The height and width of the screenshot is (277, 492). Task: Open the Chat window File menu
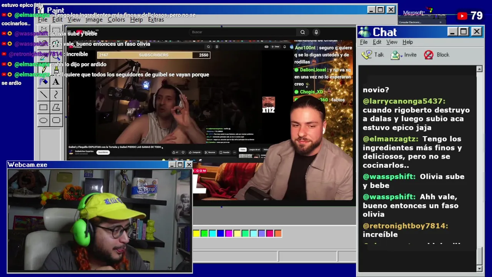click(x=364, y=42)
